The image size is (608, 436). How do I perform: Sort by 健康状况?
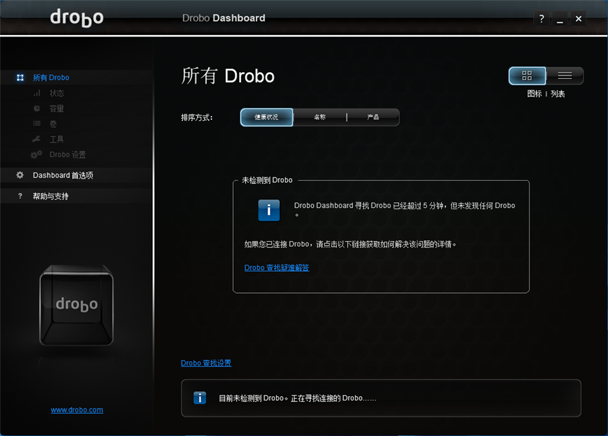(267, 117)
